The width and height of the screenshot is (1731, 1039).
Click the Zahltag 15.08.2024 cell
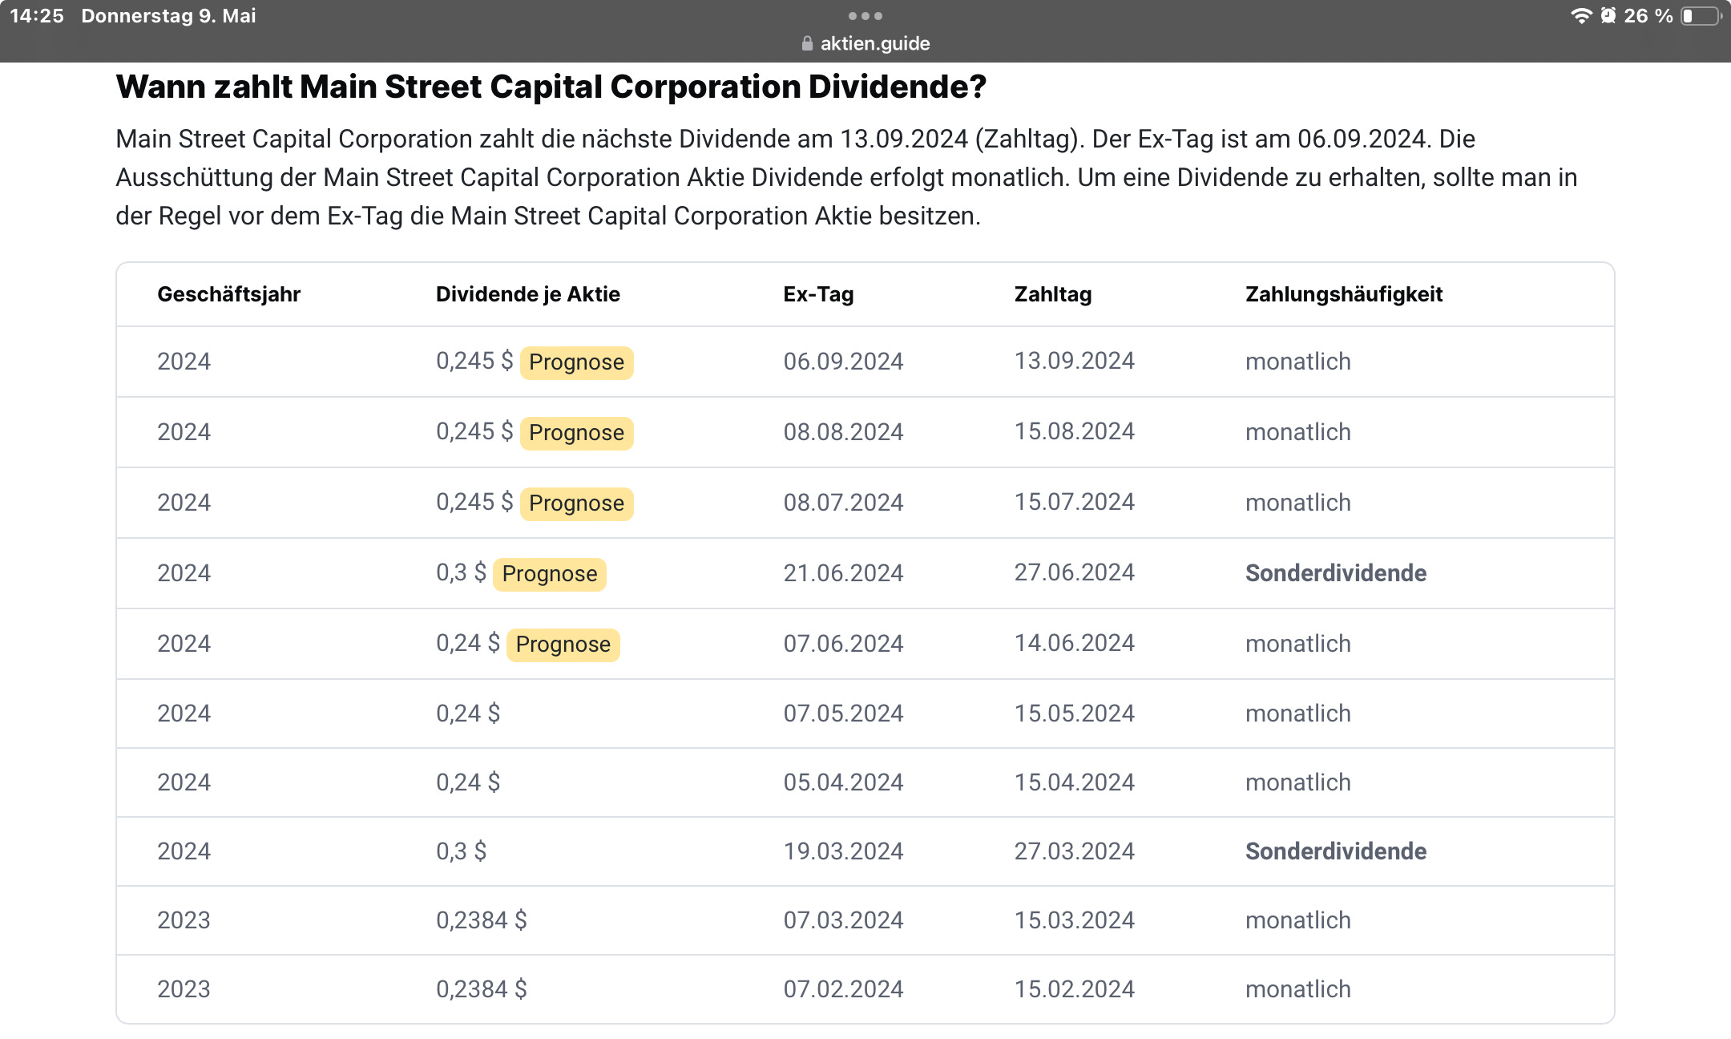point(1075,431)
